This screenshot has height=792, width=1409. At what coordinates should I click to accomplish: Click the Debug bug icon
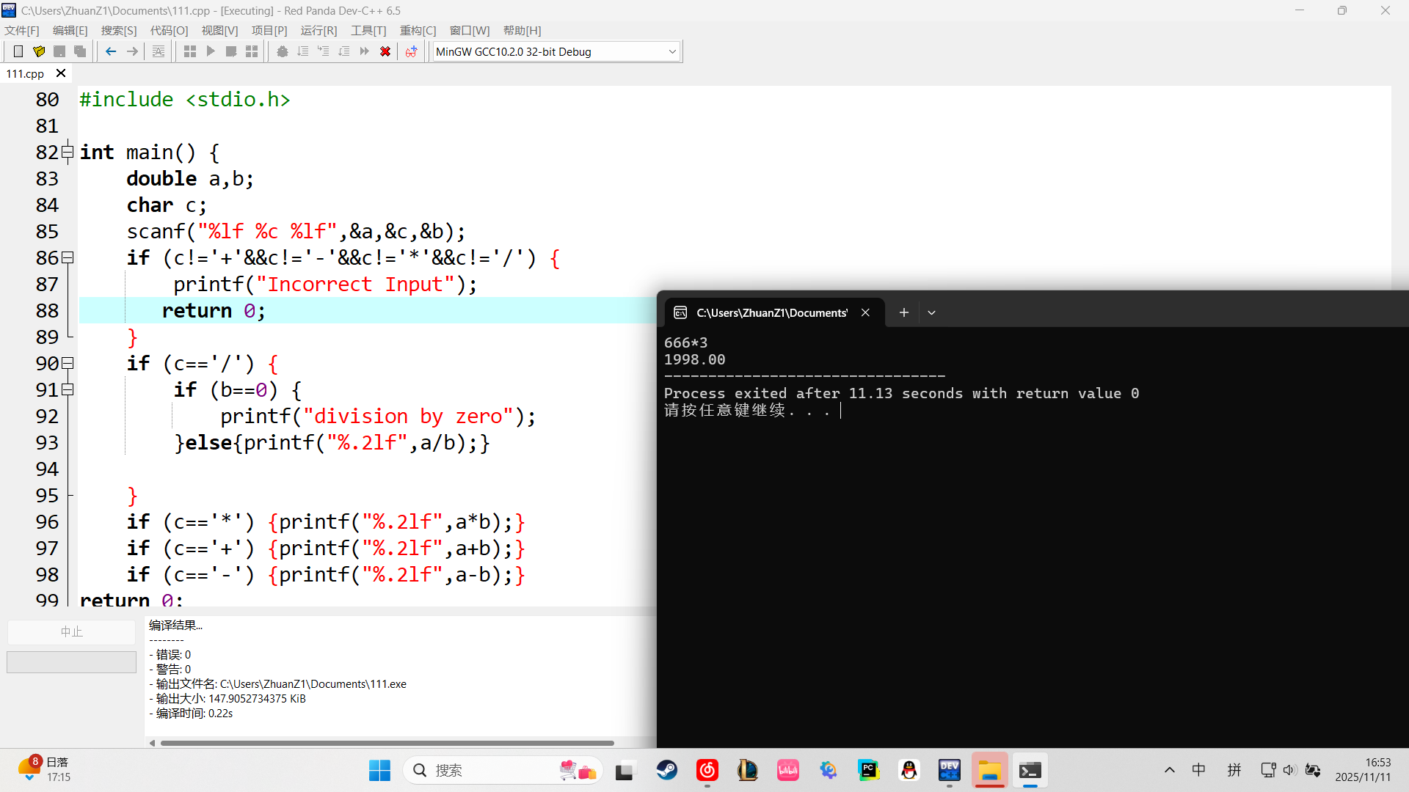coord(282,51)
